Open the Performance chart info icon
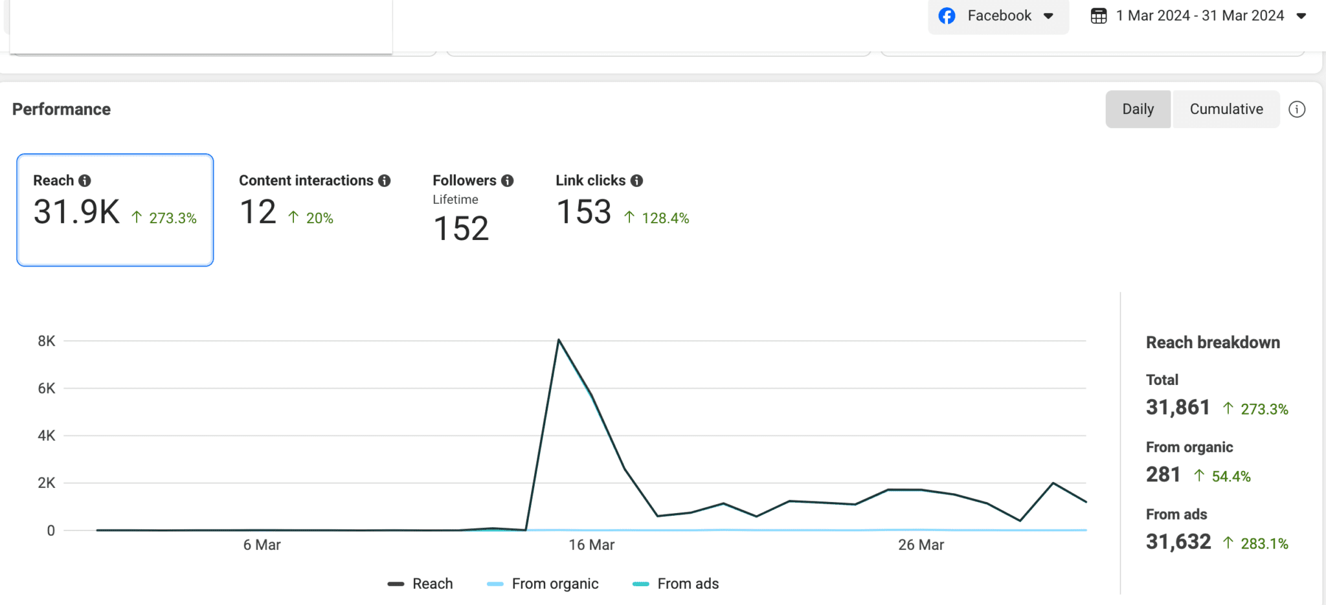 click(1297, 109)
